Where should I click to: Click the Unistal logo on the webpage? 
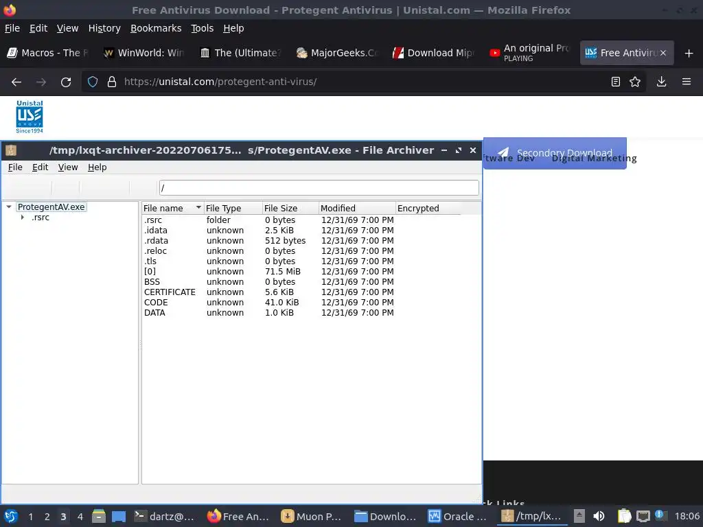[30, 117]
